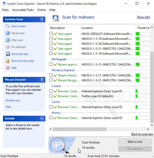The image size is (154, 158).
Task: Open the Help menu in menu bar
Action: [x=52, y=10]
